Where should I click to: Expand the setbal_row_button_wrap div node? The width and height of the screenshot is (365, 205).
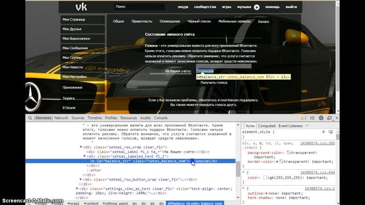tap(81, 179)
